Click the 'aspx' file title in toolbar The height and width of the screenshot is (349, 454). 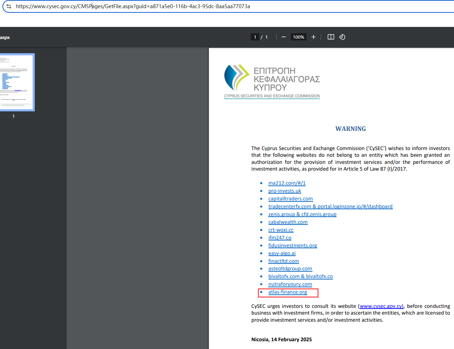click(x=5, y=38)
